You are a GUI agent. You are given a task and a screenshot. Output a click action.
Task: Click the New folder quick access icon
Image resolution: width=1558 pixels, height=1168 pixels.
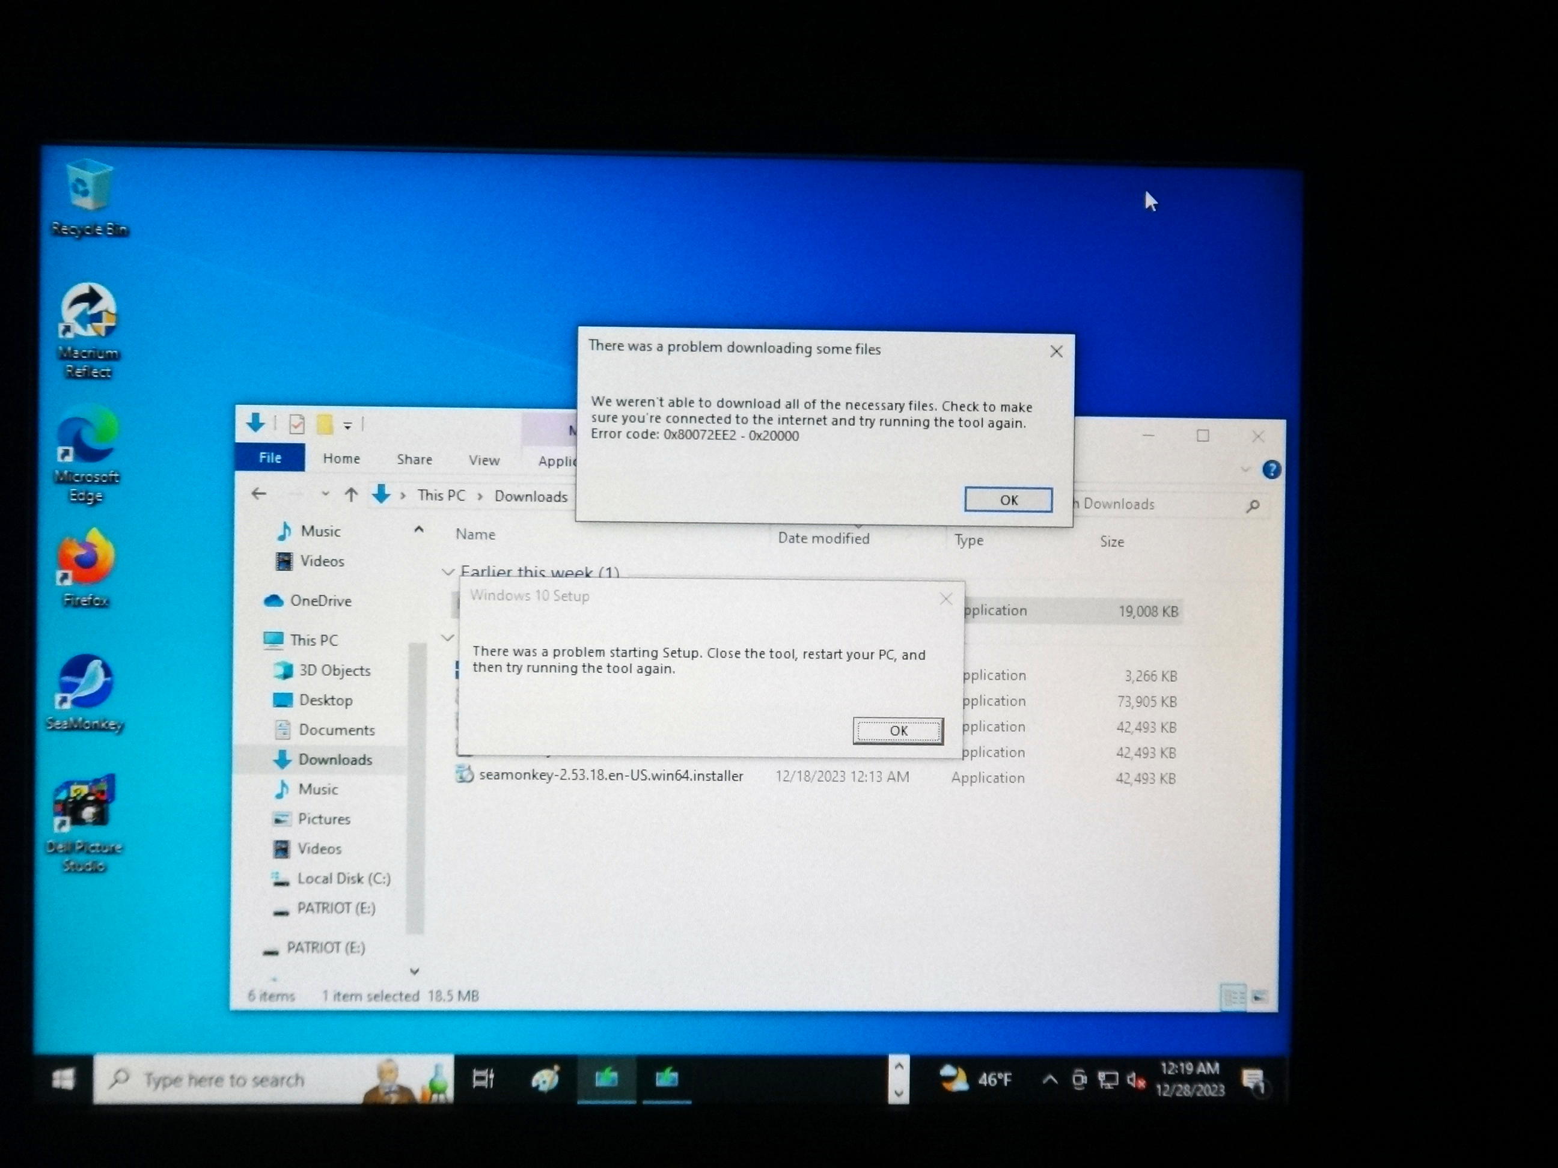pos(324,424)
